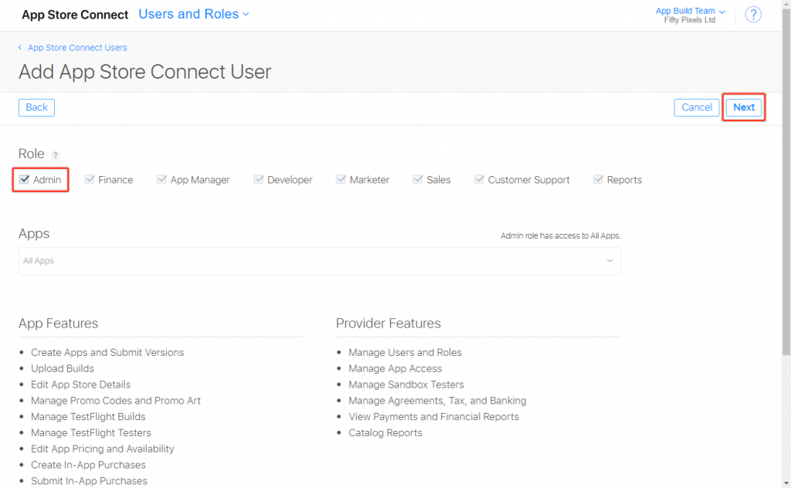Open the help question mark icon

tap(753, 15)
